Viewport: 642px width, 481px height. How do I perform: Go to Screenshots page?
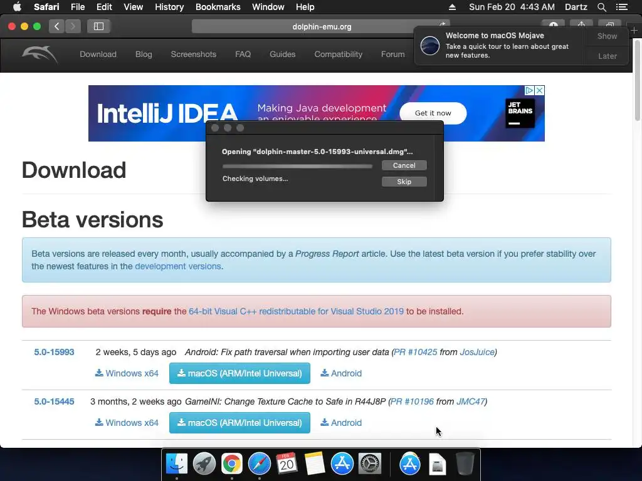click(193, 54)
